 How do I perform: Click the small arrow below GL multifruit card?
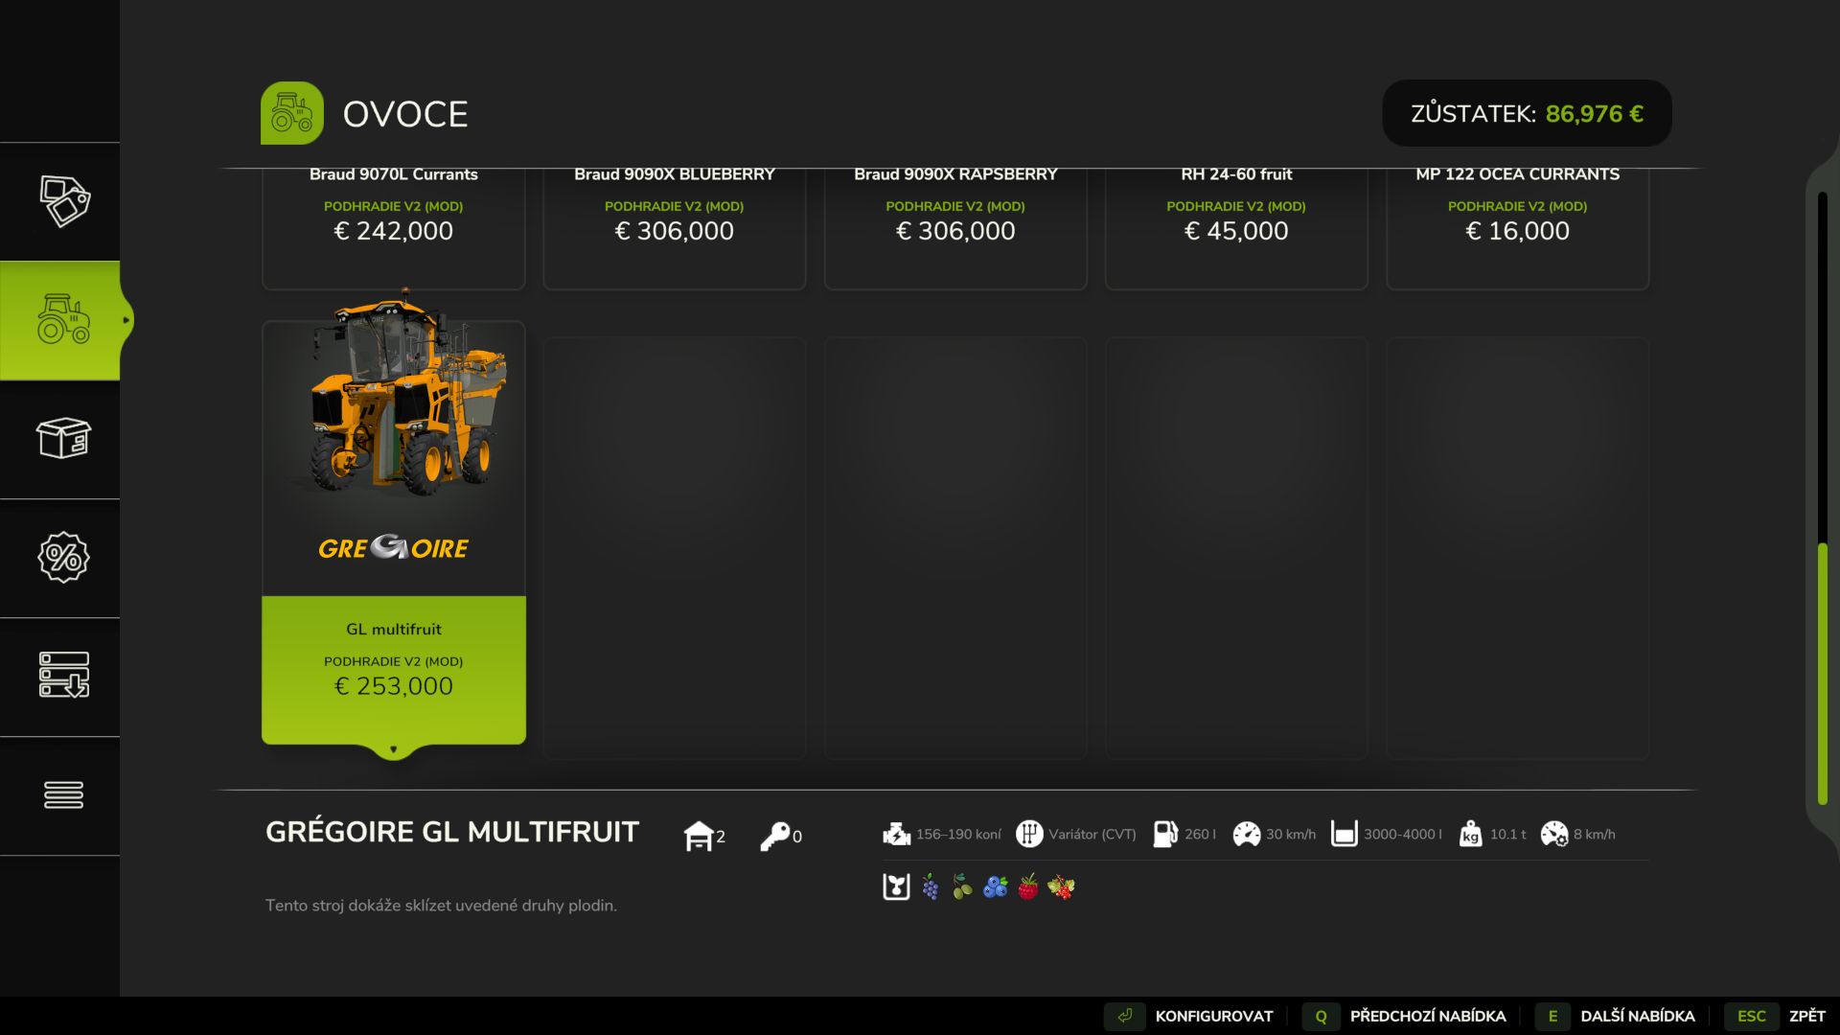click(394, 749)
